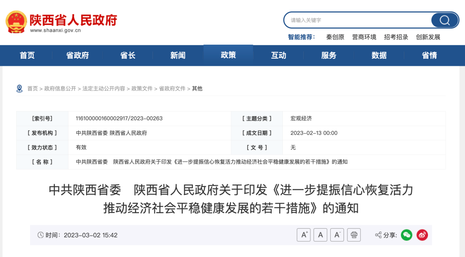
Task: Open the 首页 navigation tab
Action: pyautogui.click(x=27, y=56)
